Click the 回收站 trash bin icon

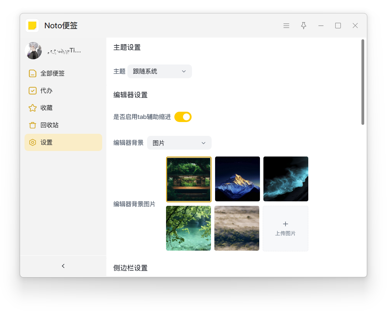point(32,125)
